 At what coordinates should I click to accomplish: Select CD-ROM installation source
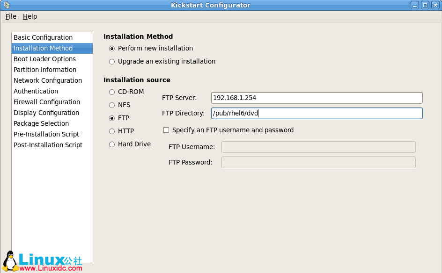point(112,92)
